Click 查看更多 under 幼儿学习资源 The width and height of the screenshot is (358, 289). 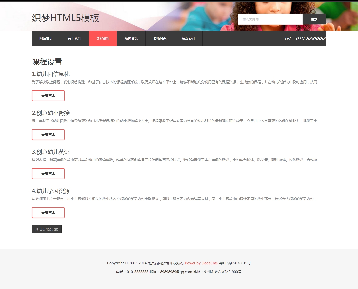point(48,213)
